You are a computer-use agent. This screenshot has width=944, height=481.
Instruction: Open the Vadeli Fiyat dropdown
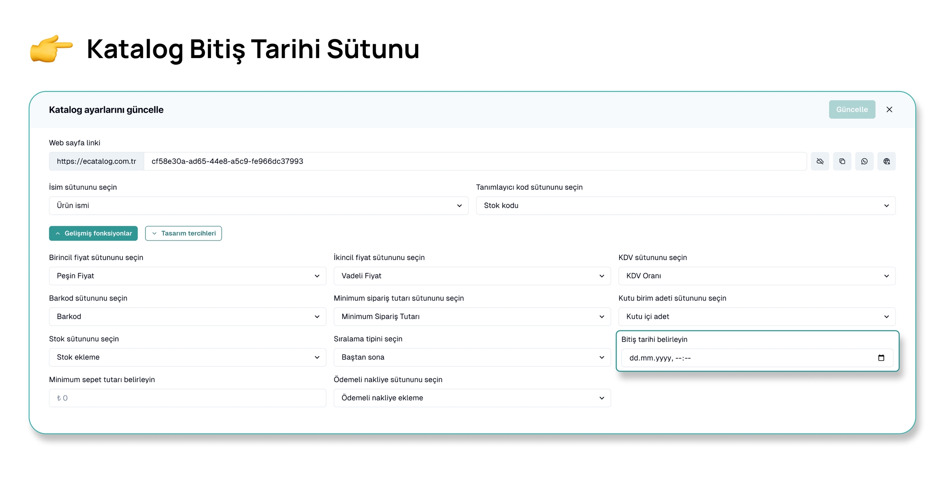click(x=472, y=276)
